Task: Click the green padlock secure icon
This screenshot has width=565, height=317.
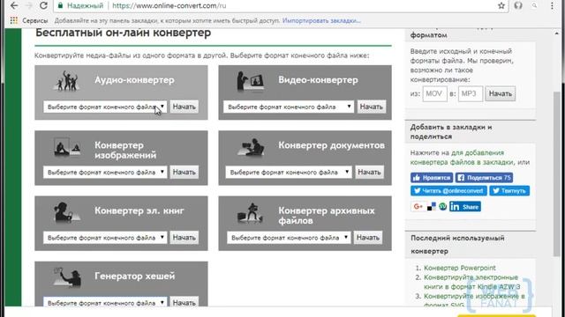Action: click(x=60, y=6)
